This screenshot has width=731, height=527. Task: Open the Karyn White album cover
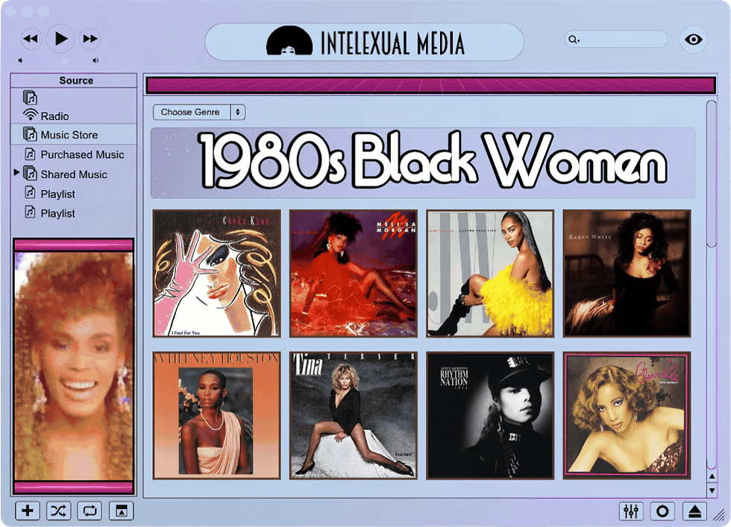click(627, 273)
